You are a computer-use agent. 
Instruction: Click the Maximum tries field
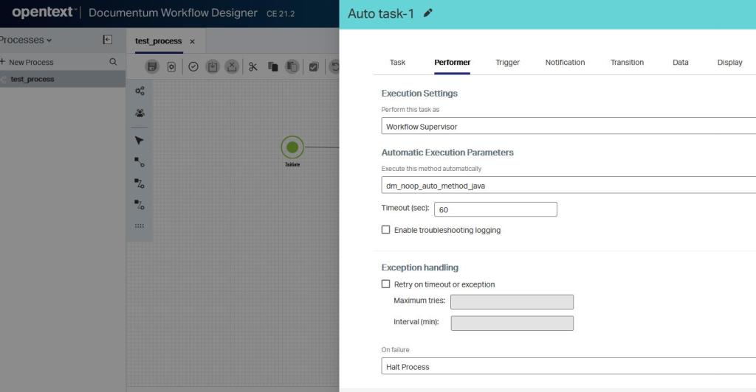tap(512, 301)
